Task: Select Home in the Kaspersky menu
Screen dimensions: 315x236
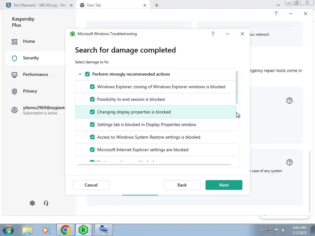Action: click(x=29, y=41)
